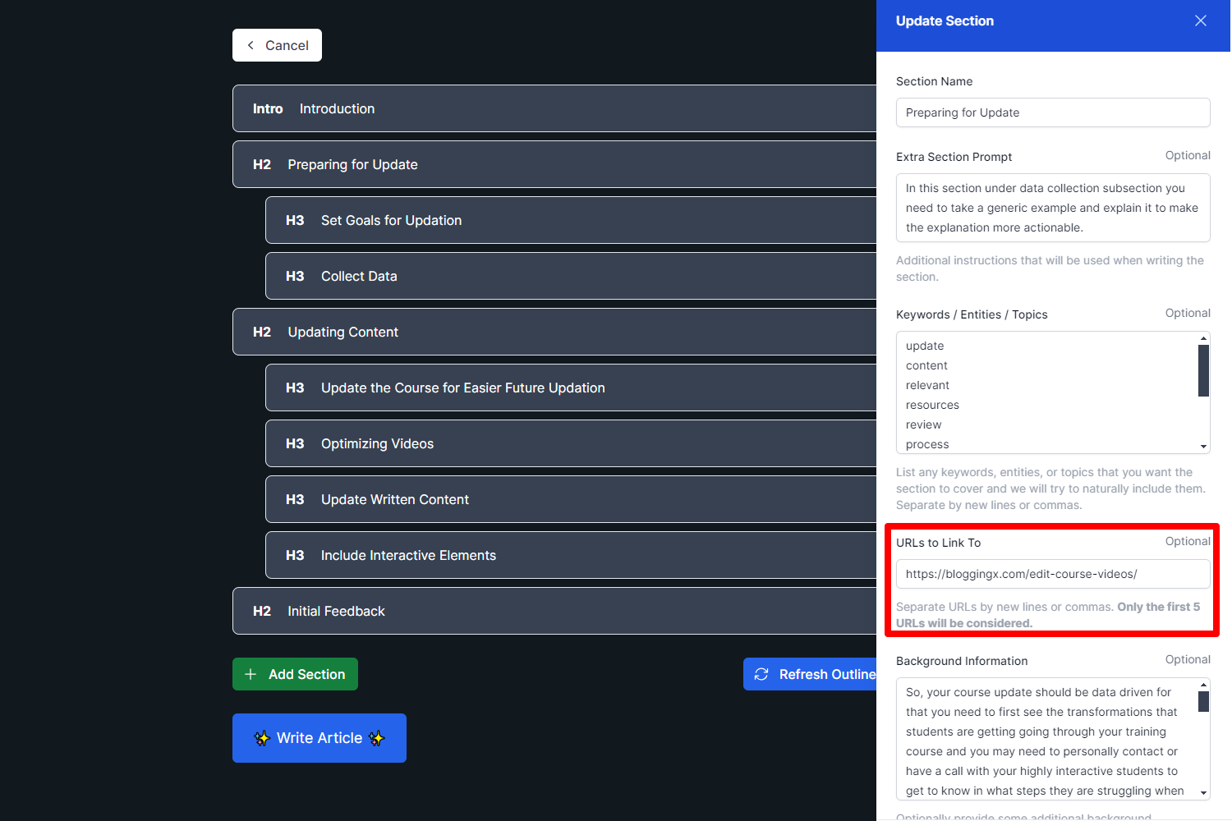Viewport: 1232px width, 821px height.
Task: Click the plus icon on Add Section
Action: [x=251, y=674]
